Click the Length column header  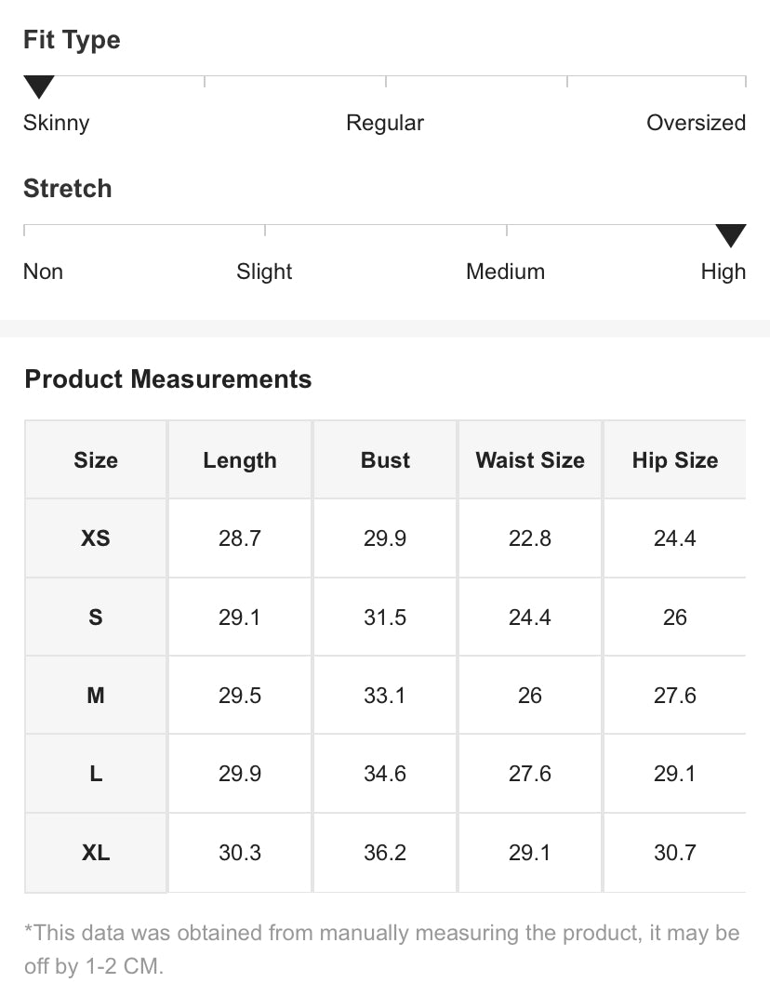(240, 460)
